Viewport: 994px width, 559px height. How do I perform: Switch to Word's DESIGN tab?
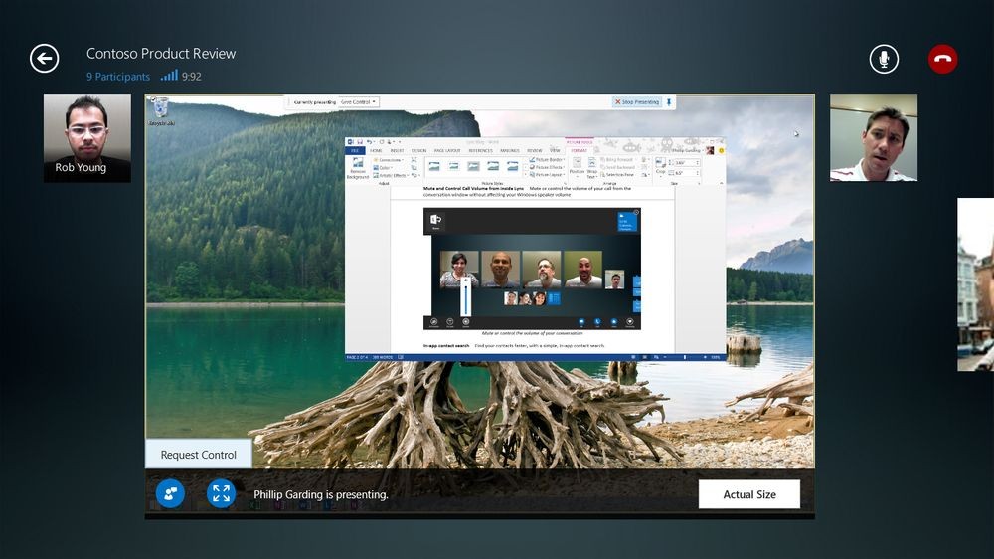(x=419, y=151)
